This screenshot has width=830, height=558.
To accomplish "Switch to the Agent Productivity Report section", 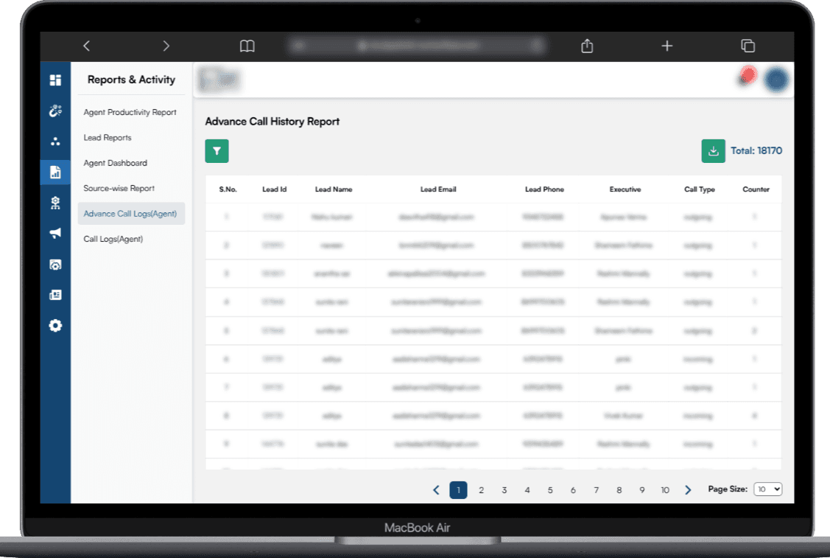I will coord(131,112).
